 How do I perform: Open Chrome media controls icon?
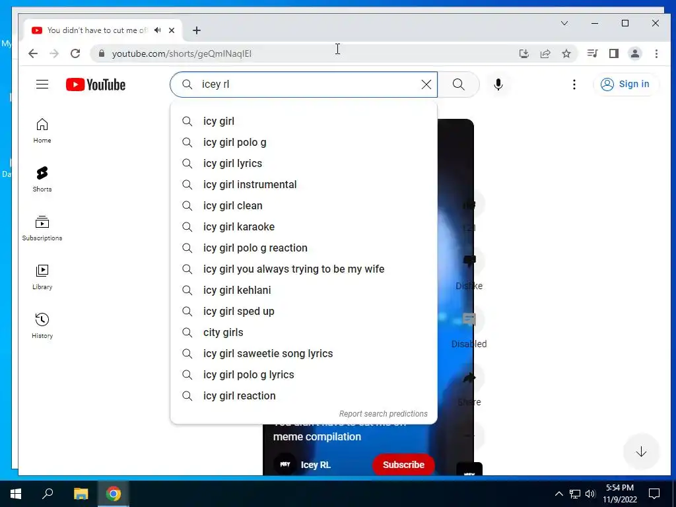point(592,53)
